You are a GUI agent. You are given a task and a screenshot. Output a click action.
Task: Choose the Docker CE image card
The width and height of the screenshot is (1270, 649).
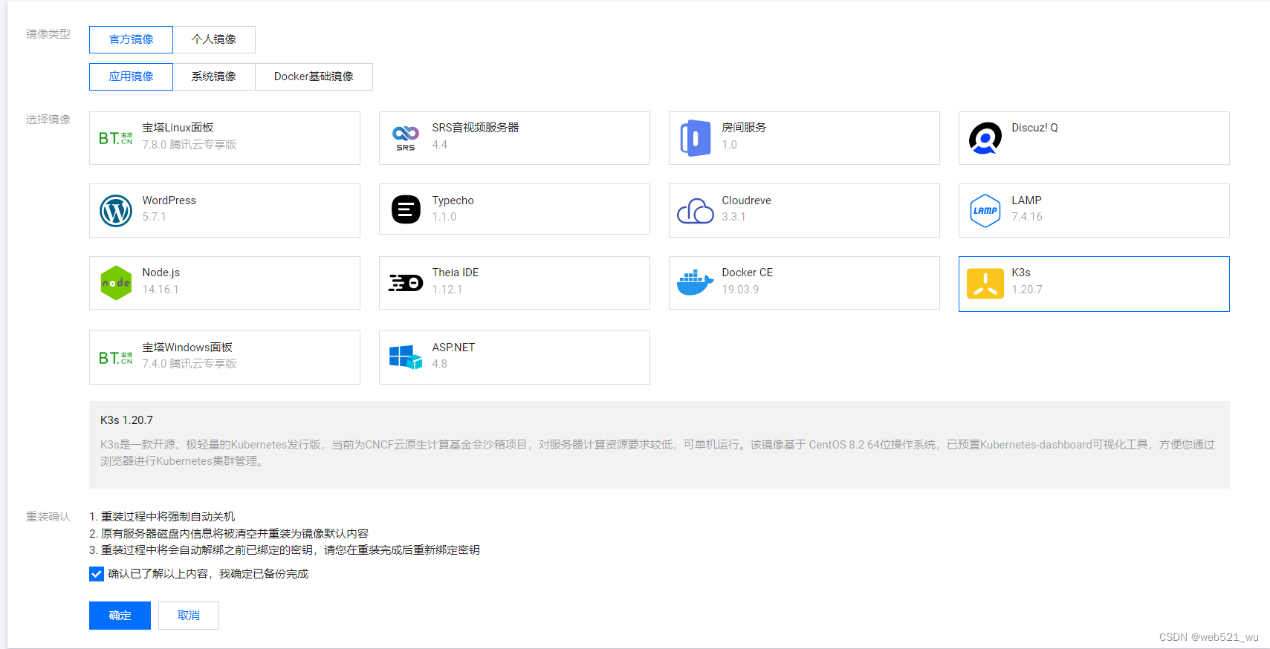804,283
